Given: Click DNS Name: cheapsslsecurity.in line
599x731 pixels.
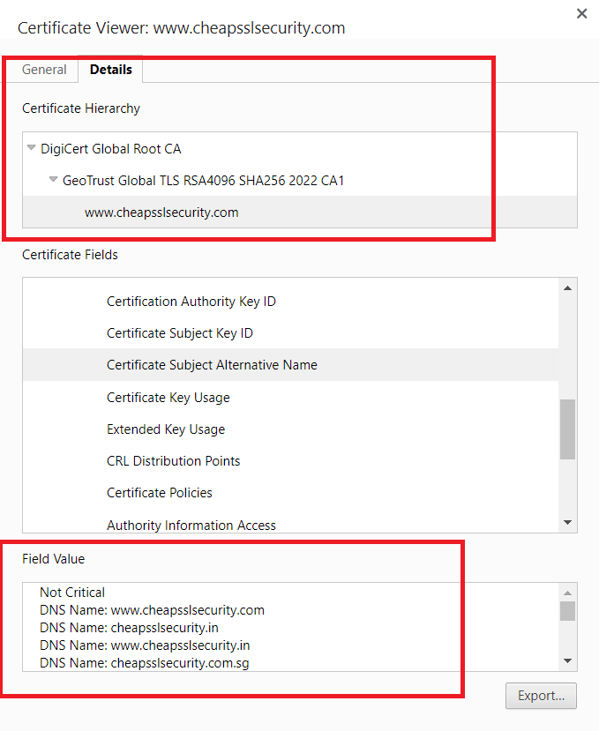Looking at the screenshot, I should [129, 628].
